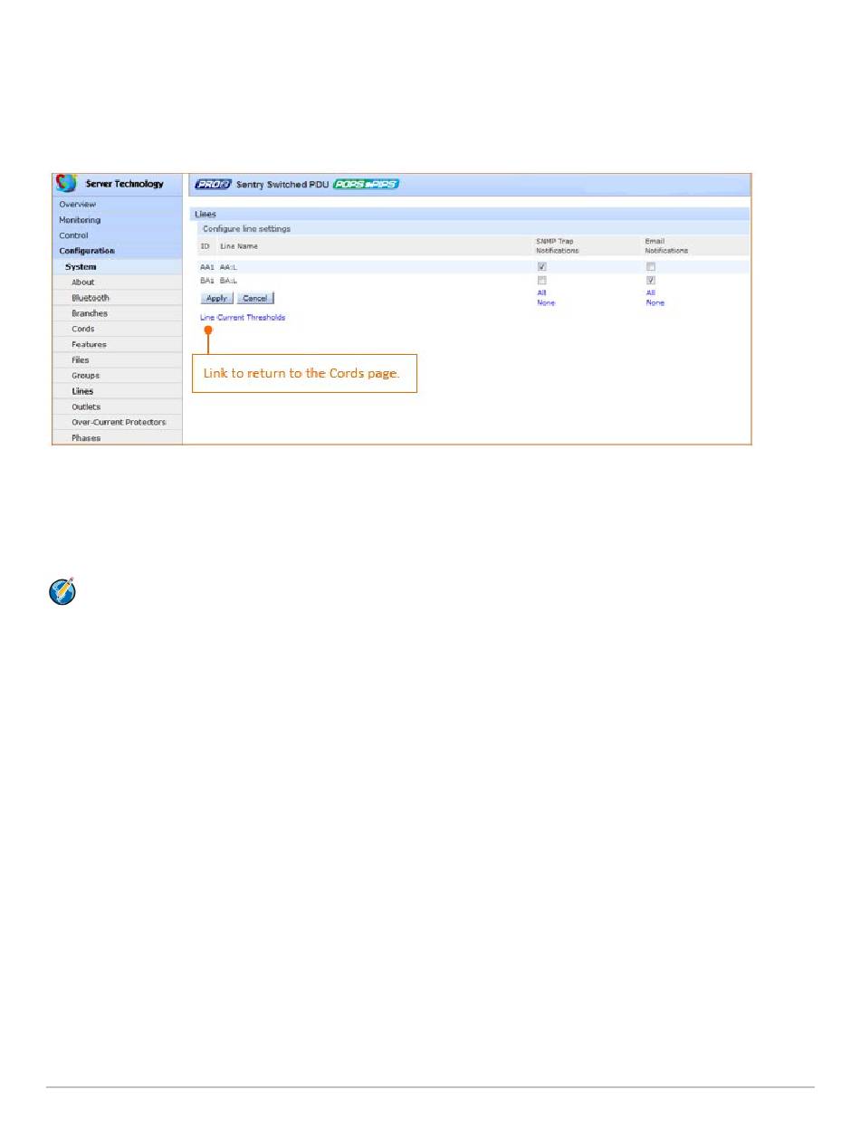Select Phases in the sidebar

[x=86, y=438]
